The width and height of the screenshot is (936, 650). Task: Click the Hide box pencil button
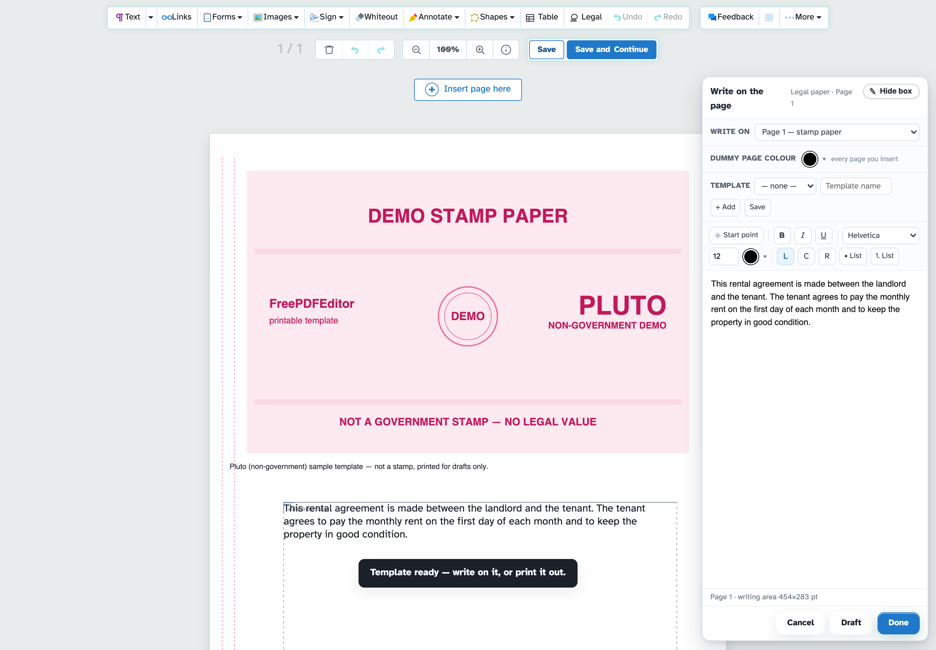click(891, 91)
